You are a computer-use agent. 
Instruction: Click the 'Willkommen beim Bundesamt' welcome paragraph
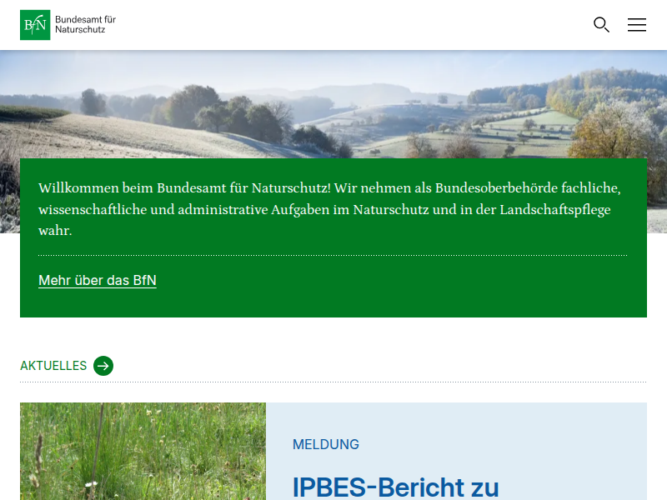(x=329, y=208)
